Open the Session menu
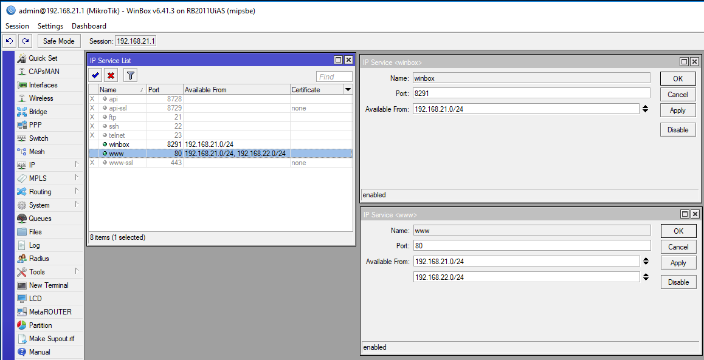This screenshot has height=360, width=704. tap(17, 26)
